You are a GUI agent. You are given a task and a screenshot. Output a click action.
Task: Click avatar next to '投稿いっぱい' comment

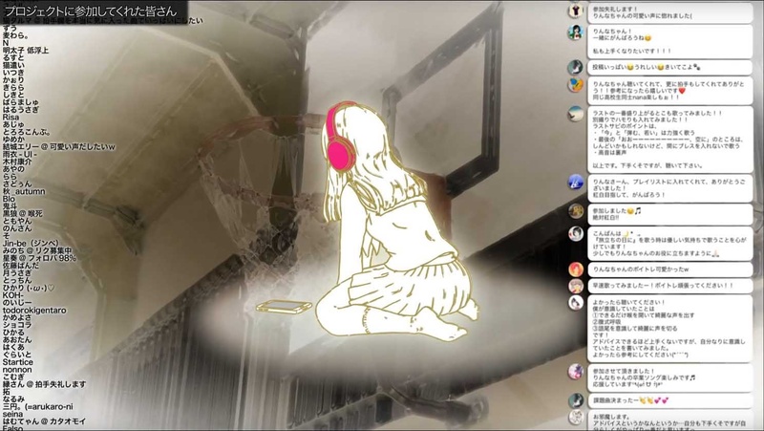click(576, 68)
